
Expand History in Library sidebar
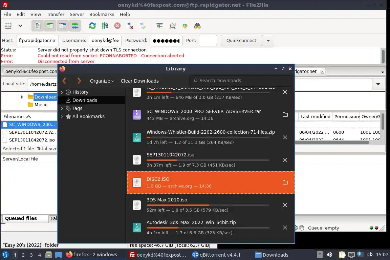pyautogui.click(x=62, y=92)
